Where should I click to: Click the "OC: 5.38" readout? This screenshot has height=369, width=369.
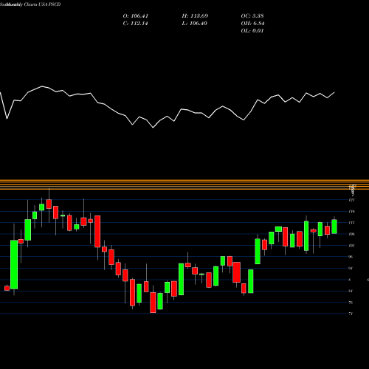(x=252, y=16)
